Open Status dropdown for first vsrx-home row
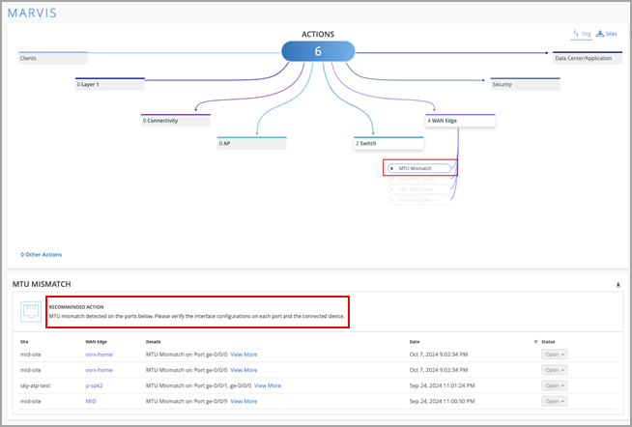Viewport: 632px width, 427px height. (x=555, y=355)
